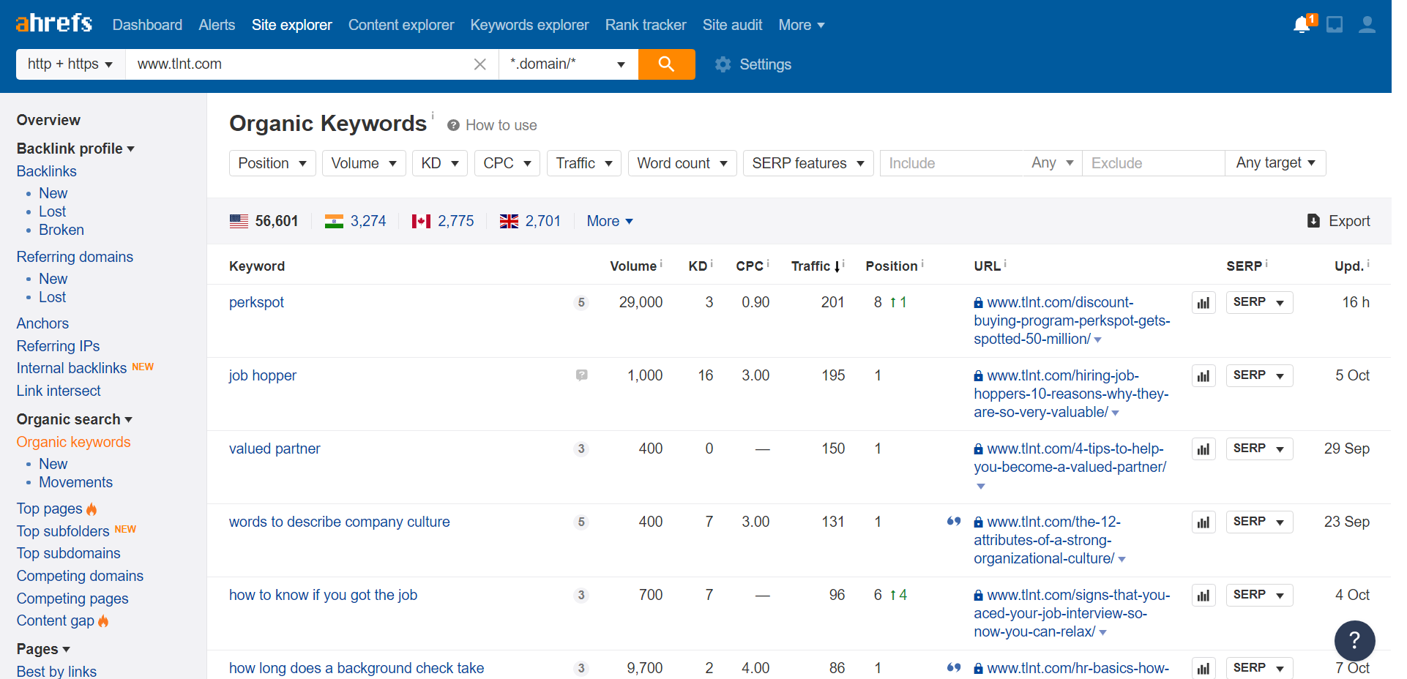Select the United States flag 56,601
This screenshot has height=679, width=1407.
tap(264, 221)
